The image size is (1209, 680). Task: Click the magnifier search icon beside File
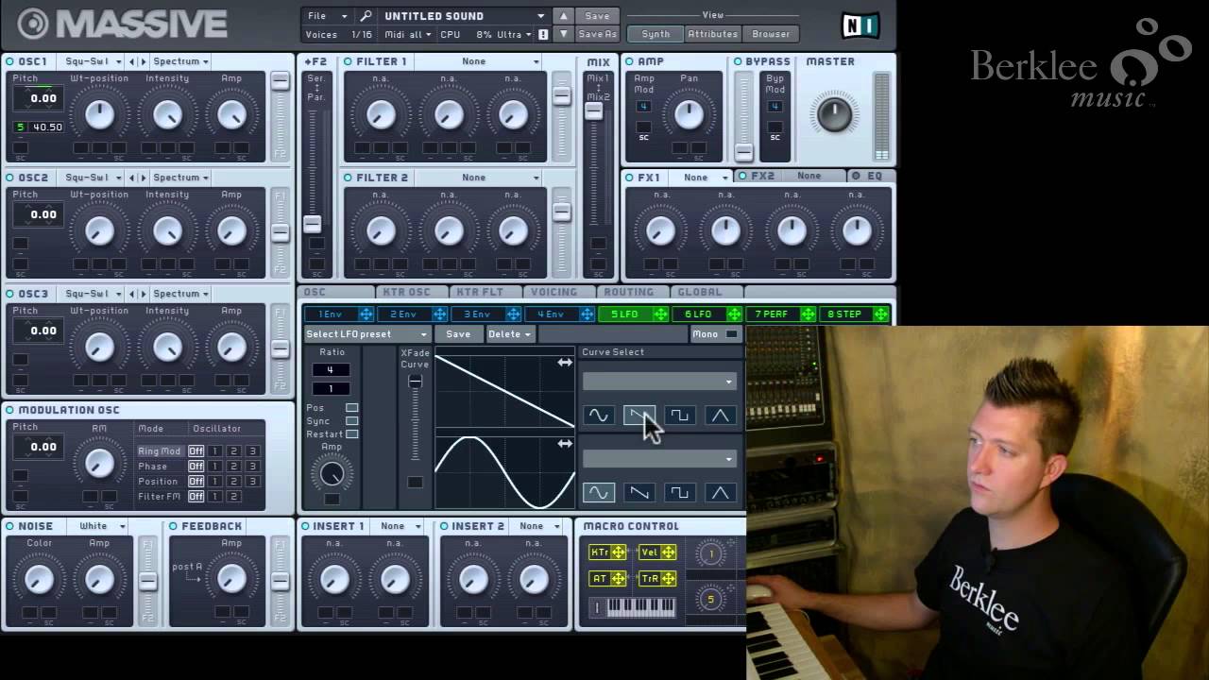(366, 16)
